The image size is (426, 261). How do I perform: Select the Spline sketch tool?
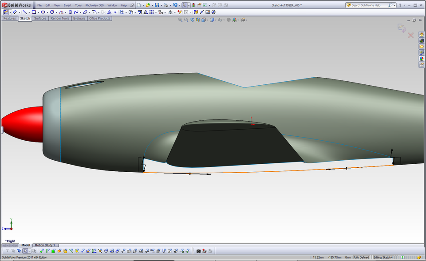point(75,12)
